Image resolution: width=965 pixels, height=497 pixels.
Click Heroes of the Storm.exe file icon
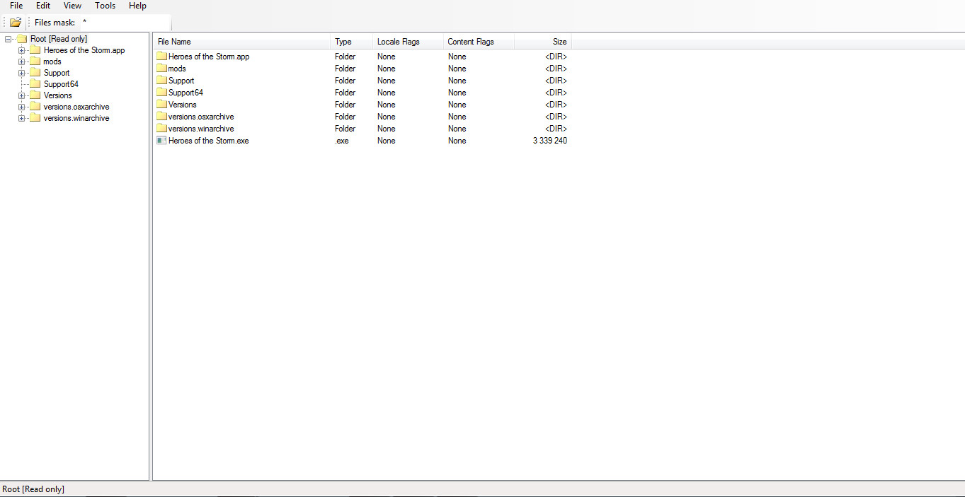[161, 141]
